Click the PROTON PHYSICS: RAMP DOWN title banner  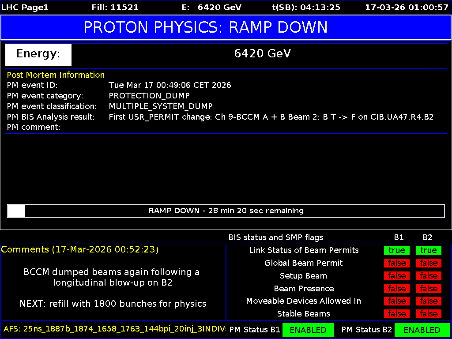coord(226,27)
